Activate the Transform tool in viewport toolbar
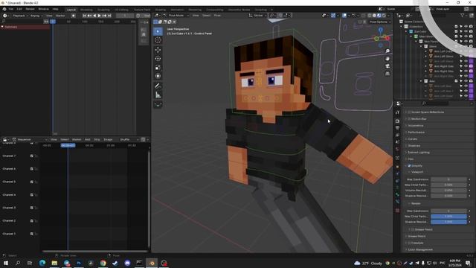Viewport: 476px width, 268px height. tap(158, 76)
